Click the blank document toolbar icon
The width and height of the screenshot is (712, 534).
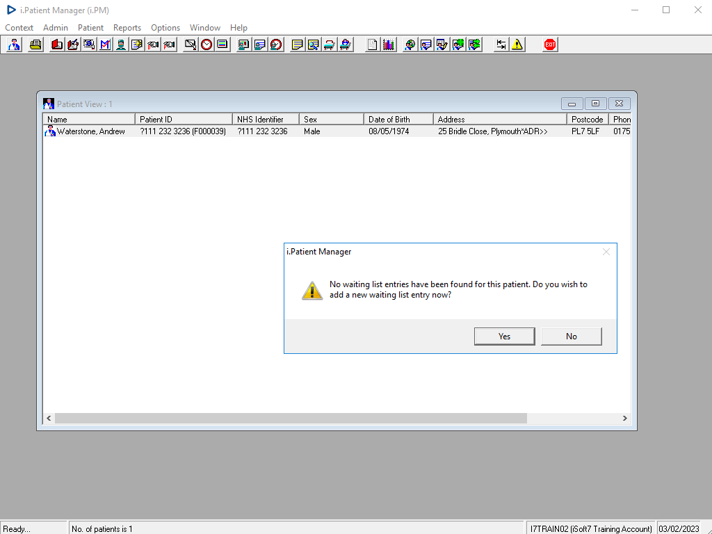(373, 44)
